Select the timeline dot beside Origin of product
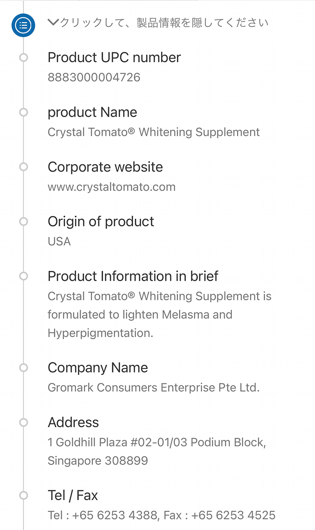Screen dimensions: 315x530 pyautogui.click(x=24, y=222)
